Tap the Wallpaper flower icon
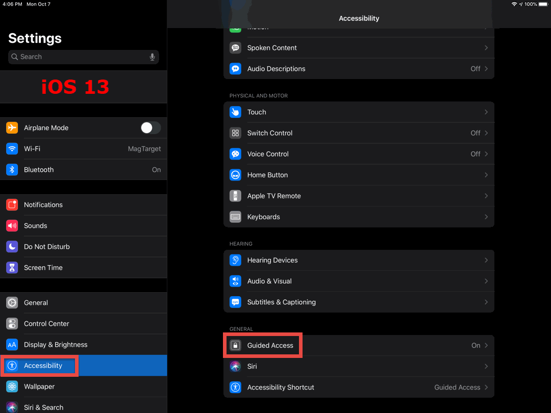The image size is (551, 413). tap(12, 386)
